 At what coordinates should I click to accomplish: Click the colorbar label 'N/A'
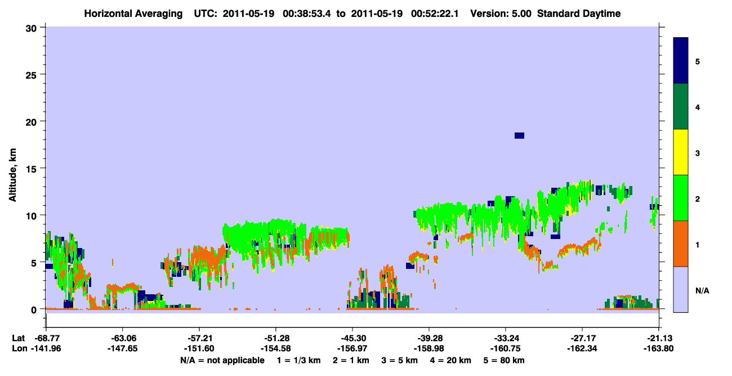click(x=702, y=291)
